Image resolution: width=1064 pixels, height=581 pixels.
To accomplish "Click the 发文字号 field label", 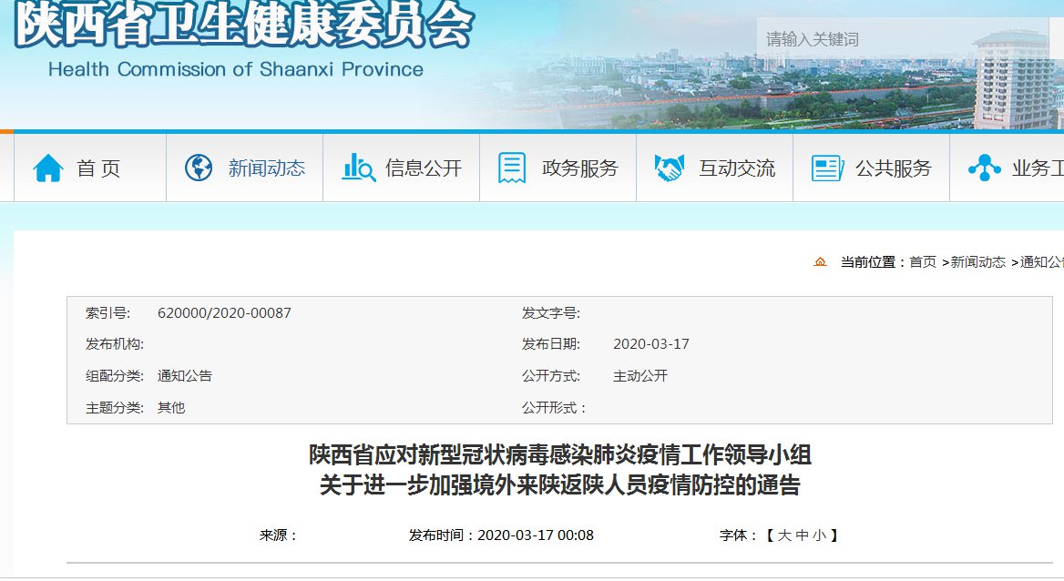I will (551, 313).
